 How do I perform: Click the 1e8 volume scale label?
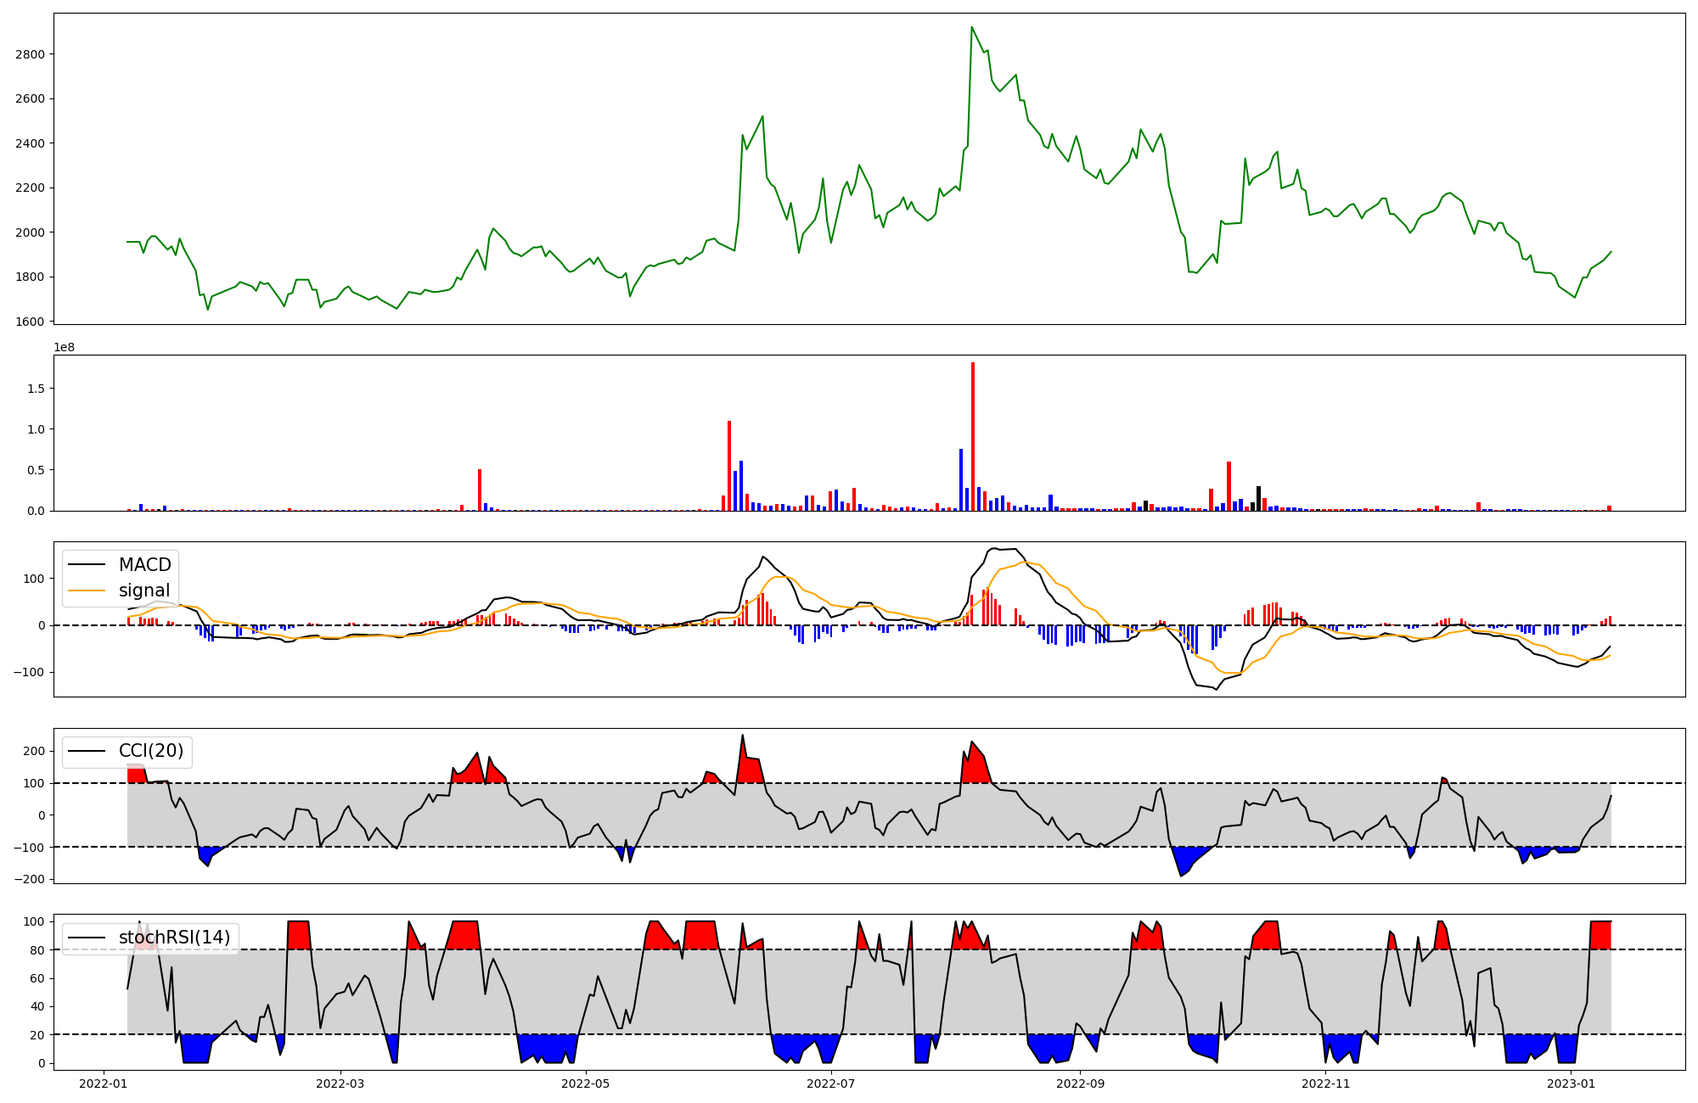(x=65, y=348)
